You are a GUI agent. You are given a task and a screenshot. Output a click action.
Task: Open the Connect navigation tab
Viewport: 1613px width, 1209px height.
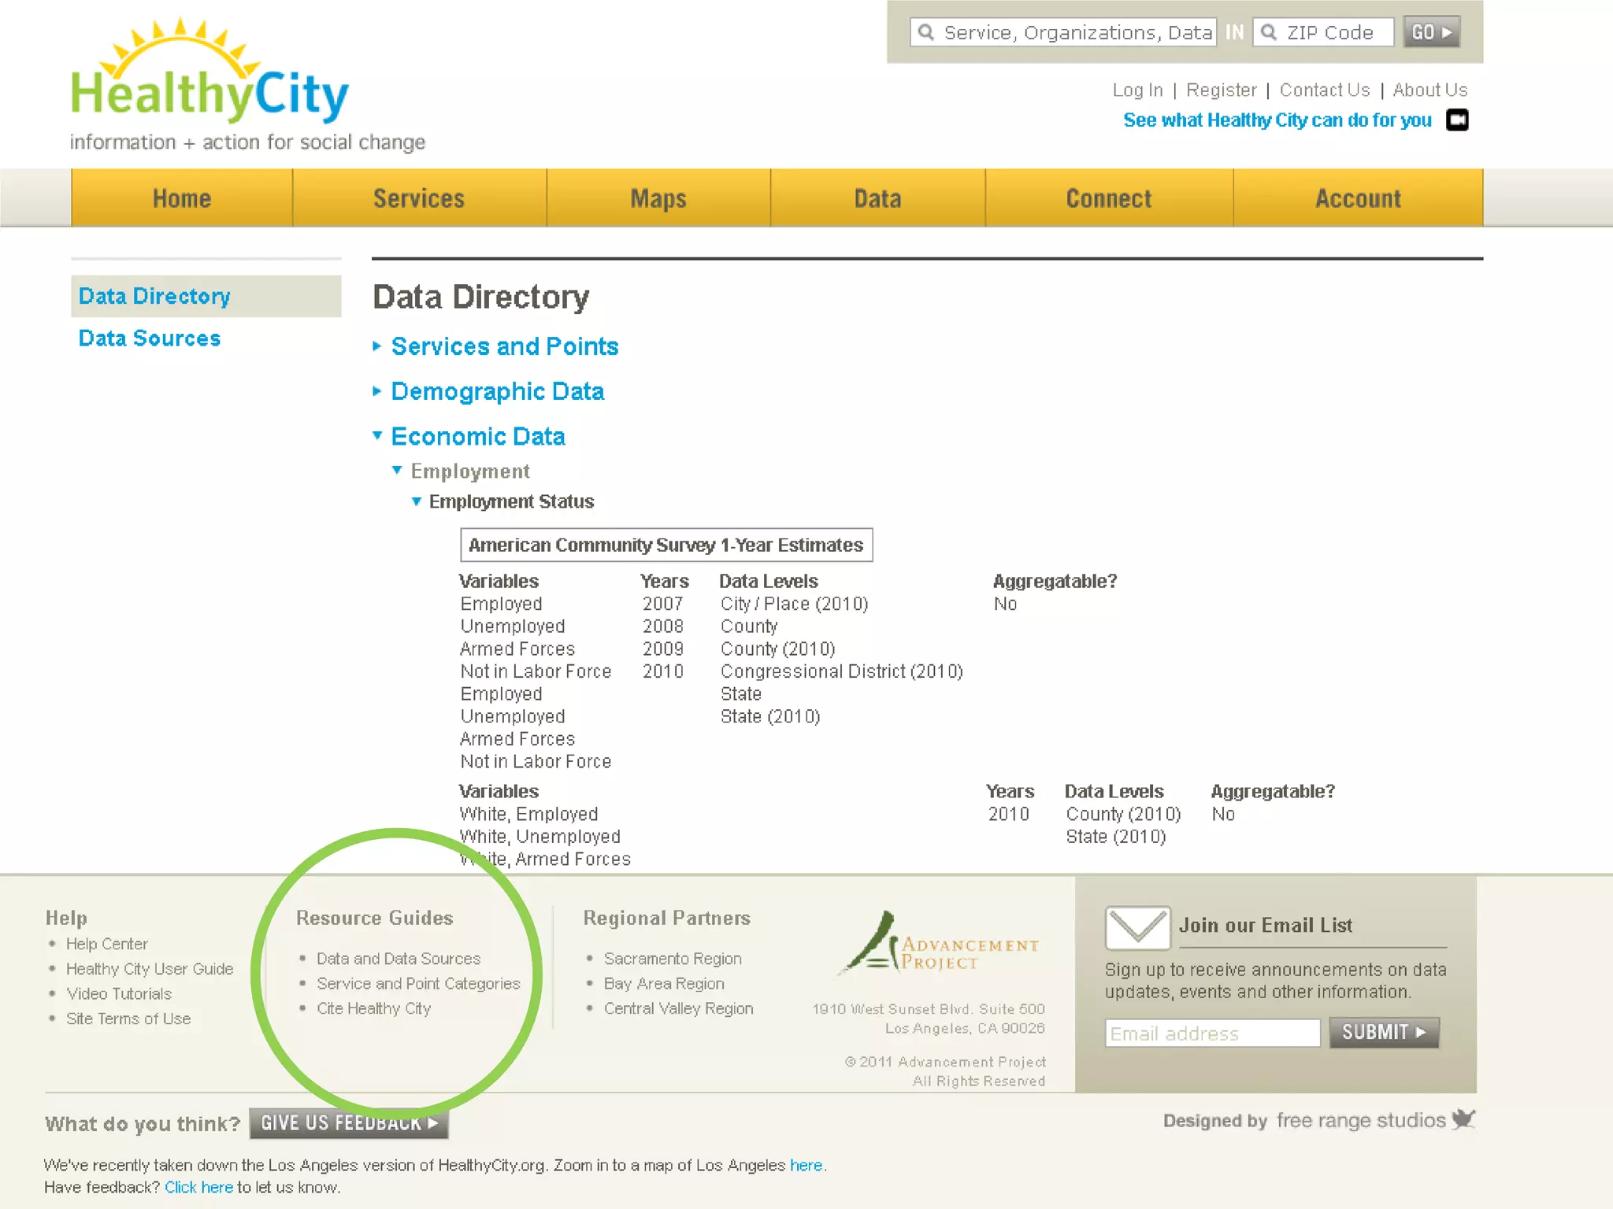pos(1108,198)
